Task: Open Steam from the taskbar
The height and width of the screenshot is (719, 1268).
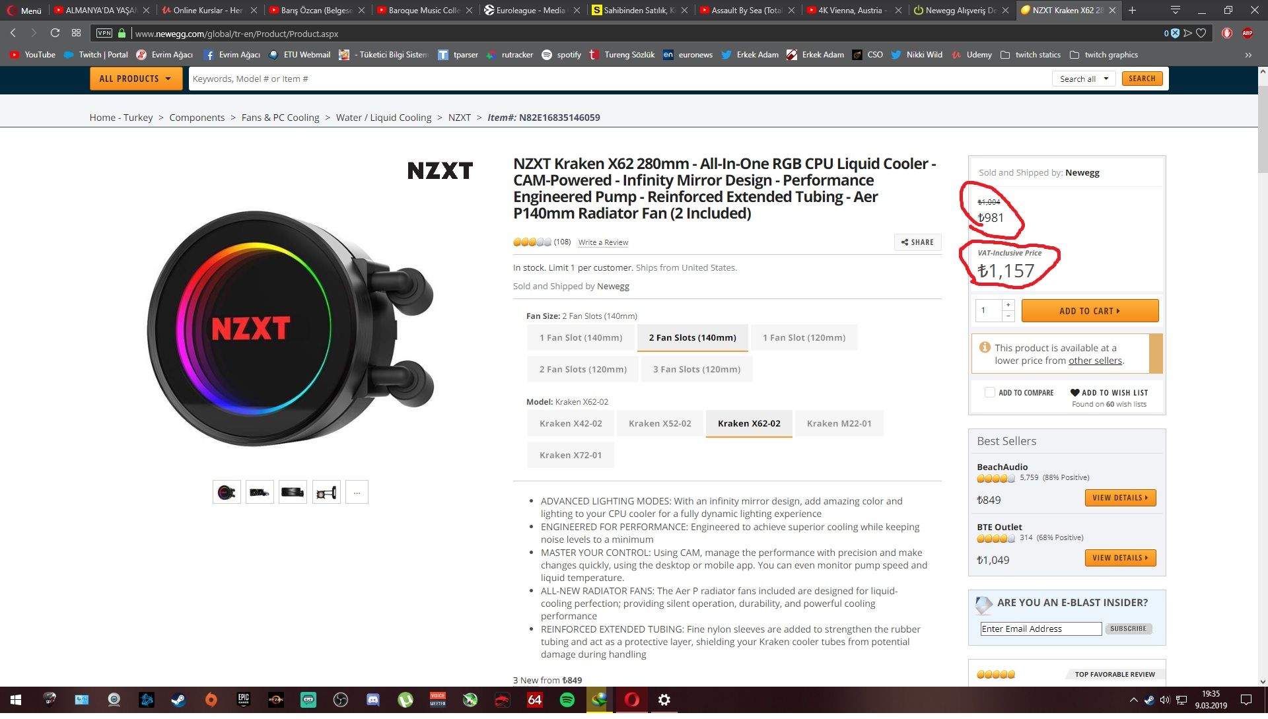Action: pos(178,700)
